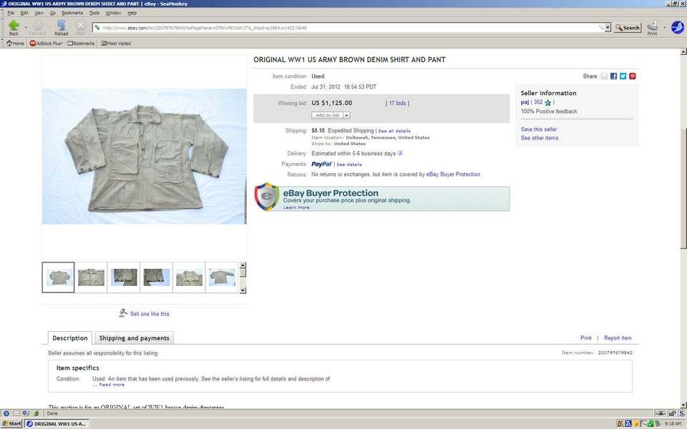Share listing via email icon
Viewport: 687px width, 429px height.
tap(604, 76)
